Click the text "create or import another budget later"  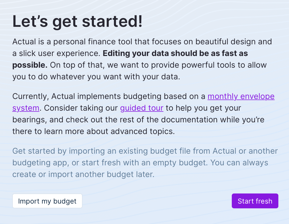pos(83,174)
